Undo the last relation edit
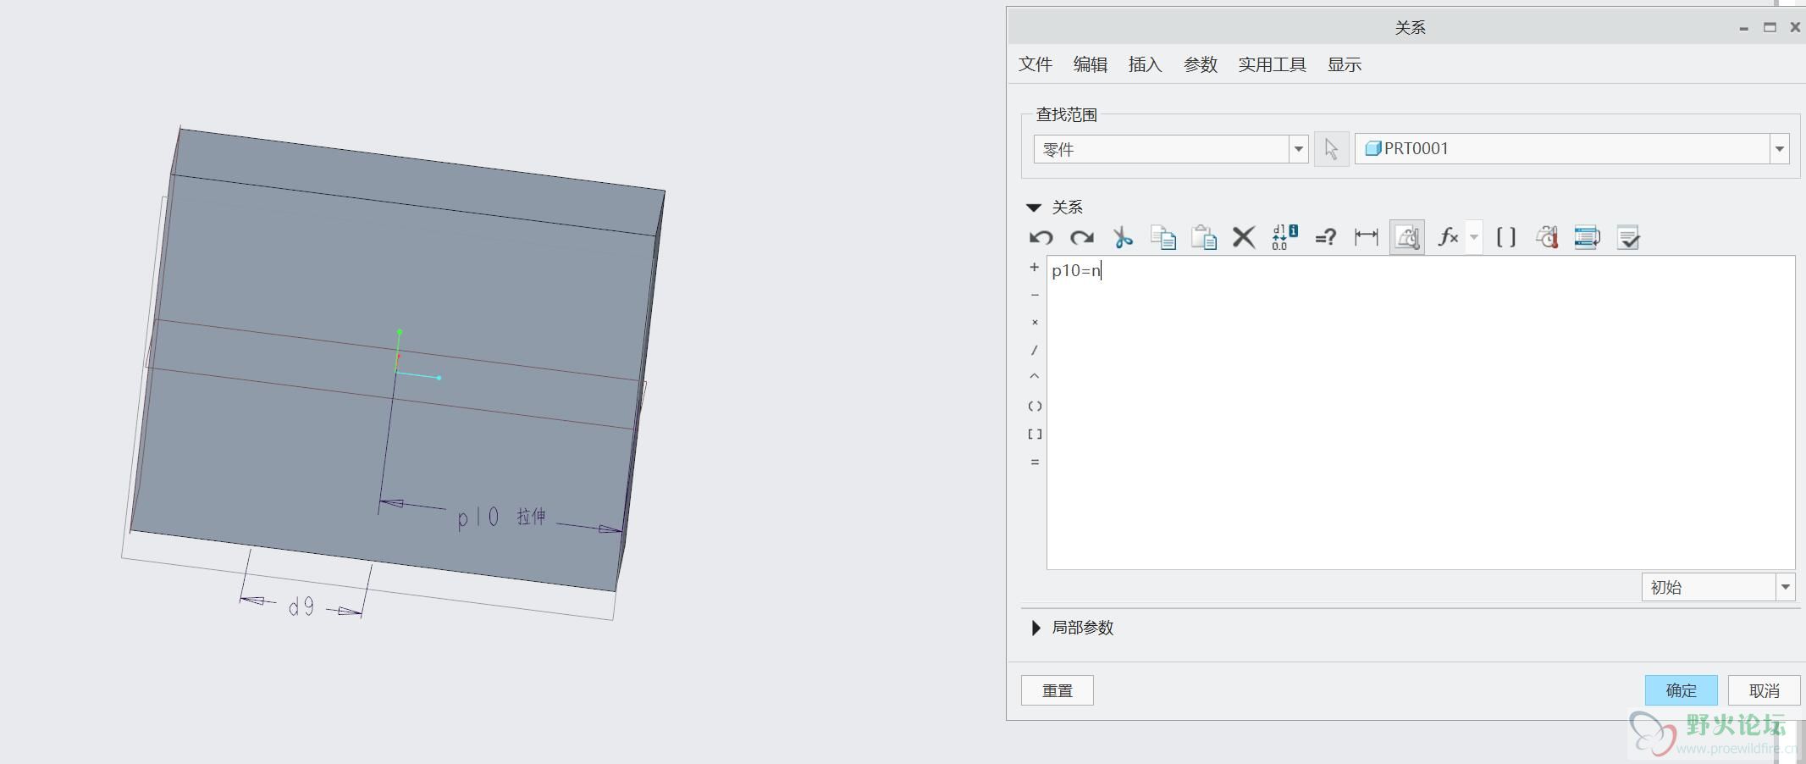This screenshot has width=1806, height=764. pyautogui.click(x=1041, y=238)
